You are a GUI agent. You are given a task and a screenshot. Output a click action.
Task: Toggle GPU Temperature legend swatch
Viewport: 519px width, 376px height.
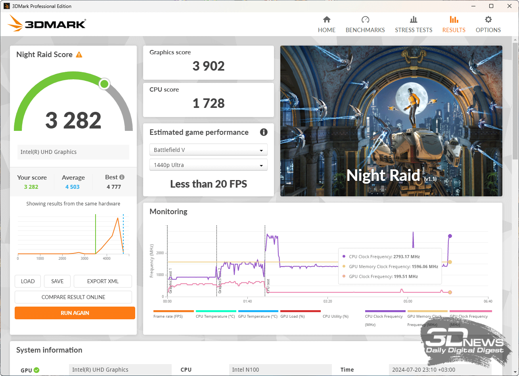click(x=258, y=311)
